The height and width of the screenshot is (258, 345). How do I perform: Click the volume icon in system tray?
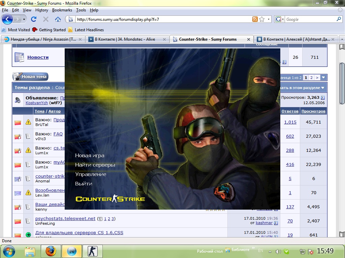(278, 251)
